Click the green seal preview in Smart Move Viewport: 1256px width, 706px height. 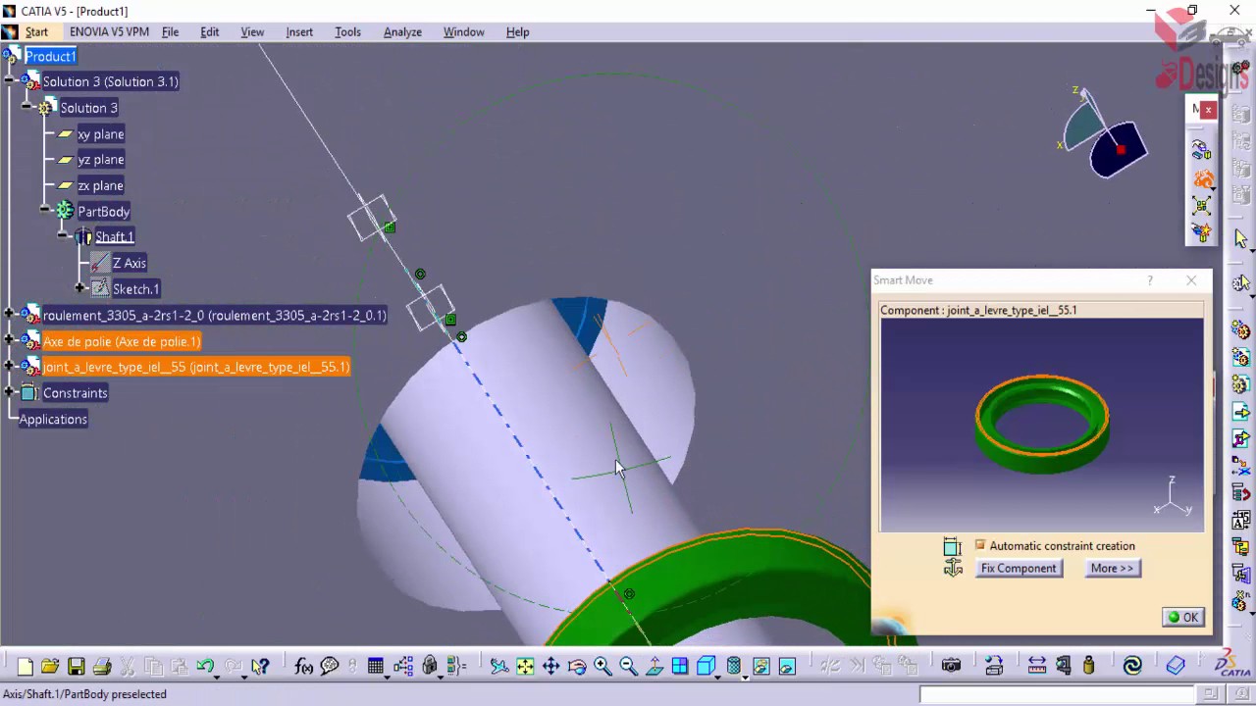pos(1042,424)
